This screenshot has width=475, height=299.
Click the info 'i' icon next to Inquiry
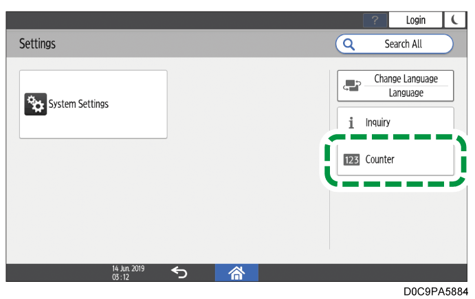(x=351, y=123)
